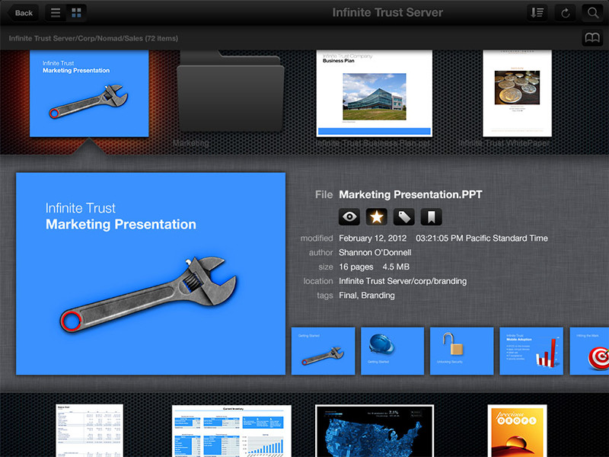Screen dimensions: 609x457
Task: Open the sort order options
Action: 537,13
